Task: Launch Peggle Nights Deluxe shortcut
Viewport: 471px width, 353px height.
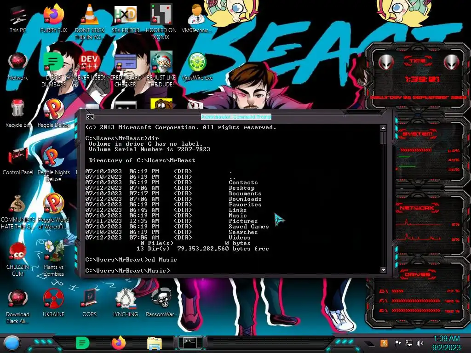Action: pos(53,164)
